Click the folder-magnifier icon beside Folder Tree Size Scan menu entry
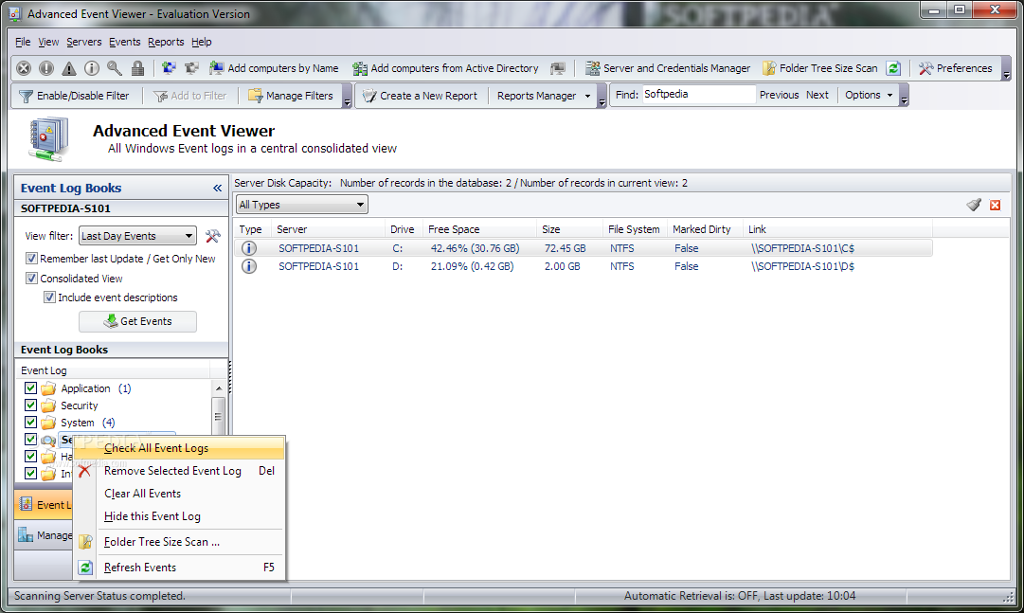Image resolution: width=1024 pixels, height=613 pixels. tap(85, 542)
